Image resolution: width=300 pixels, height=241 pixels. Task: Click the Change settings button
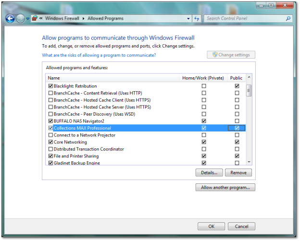(x=231, y=55)
